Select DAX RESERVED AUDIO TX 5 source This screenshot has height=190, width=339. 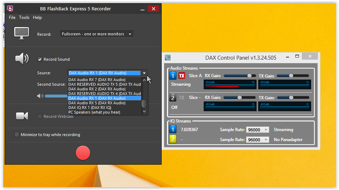pyautogui.click(x=104, y=84)
